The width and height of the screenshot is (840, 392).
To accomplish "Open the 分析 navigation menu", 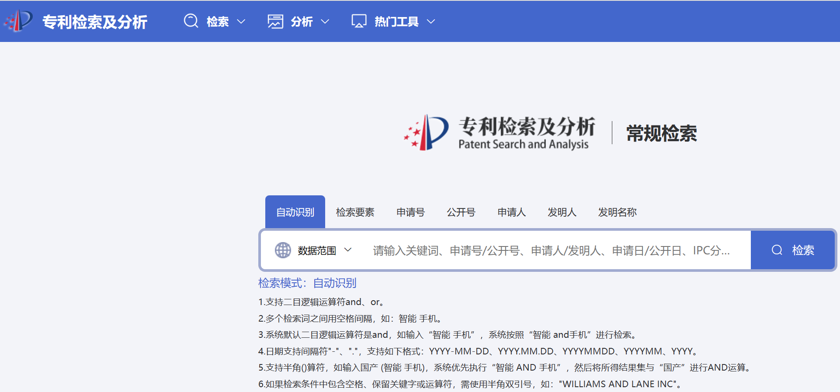I will coord(299,21).
